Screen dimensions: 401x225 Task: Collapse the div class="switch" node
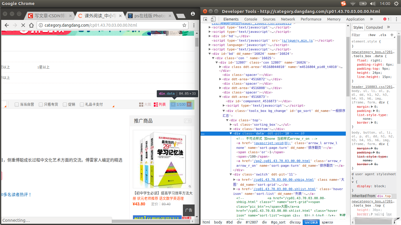click(231, 174)
